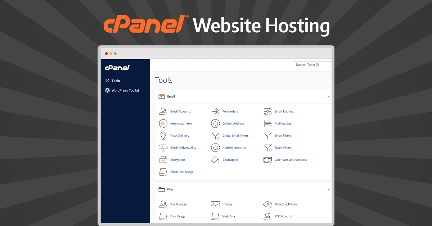Image resolution: width=432 pixels, height=226 pixels.
Task: Open the Track Delivery icon
Action: point(163,136)
